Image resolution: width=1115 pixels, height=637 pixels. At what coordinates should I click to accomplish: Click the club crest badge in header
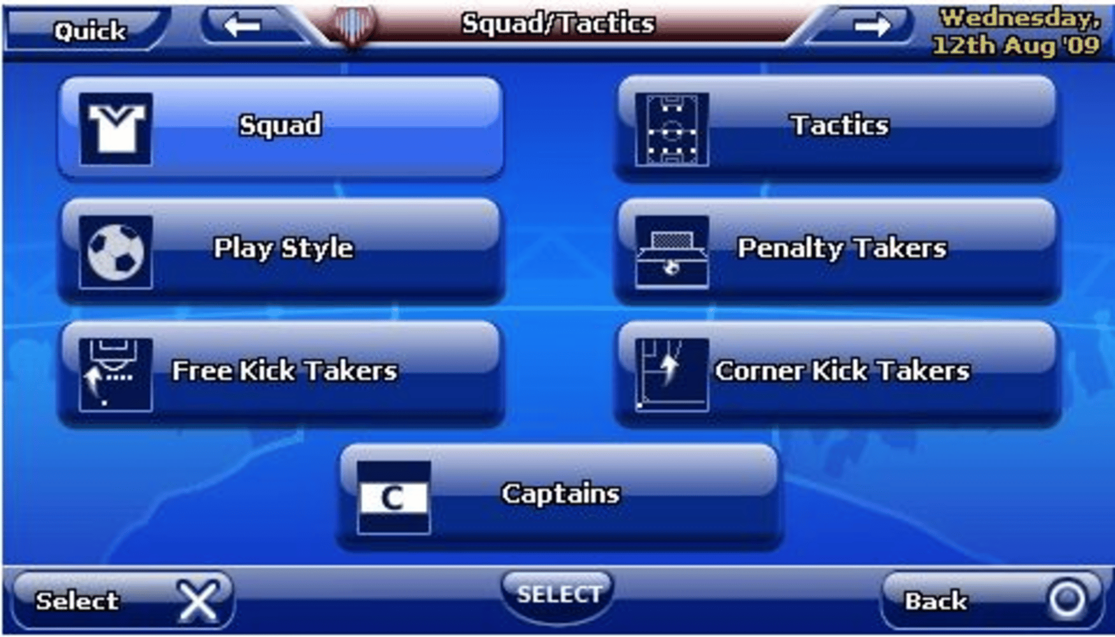(x=354, y=25)
